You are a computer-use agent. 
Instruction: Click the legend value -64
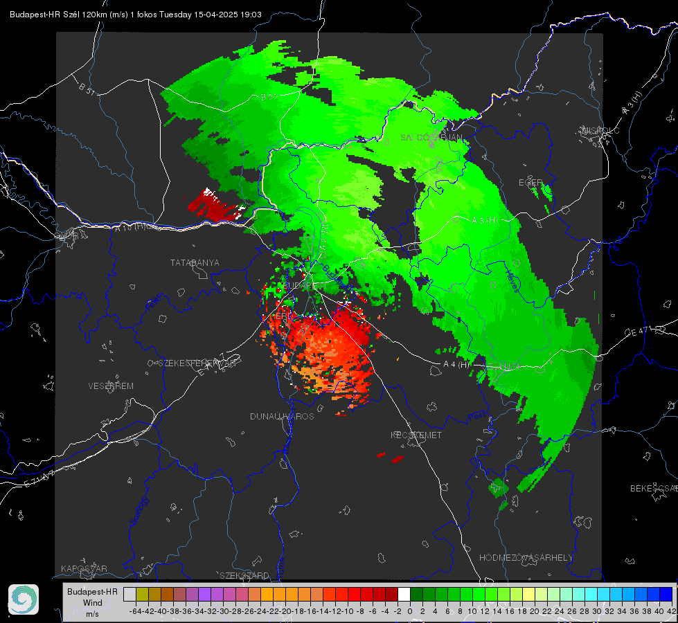tap(135, 611)
